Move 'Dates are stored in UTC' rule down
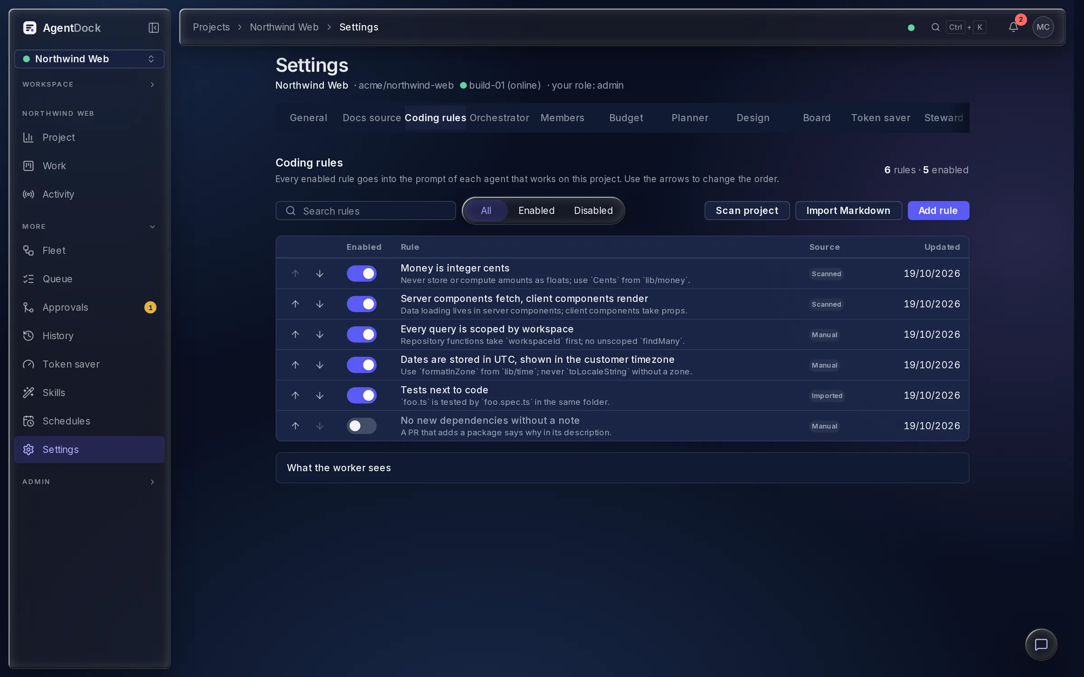The image size is (1084, 677). point(320,365)
